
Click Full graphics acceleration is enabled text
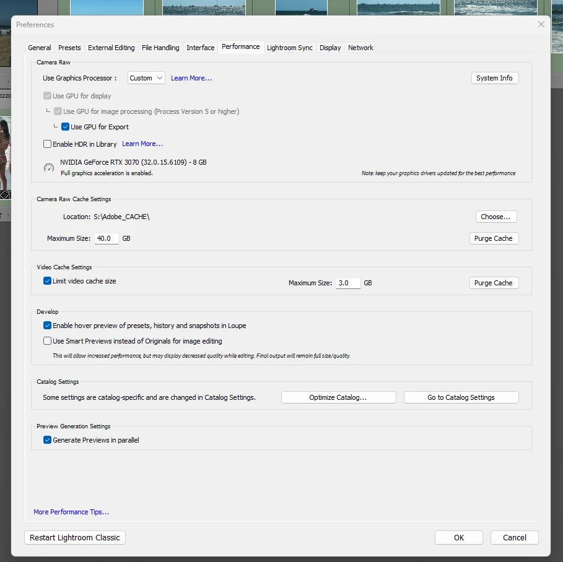107,173
